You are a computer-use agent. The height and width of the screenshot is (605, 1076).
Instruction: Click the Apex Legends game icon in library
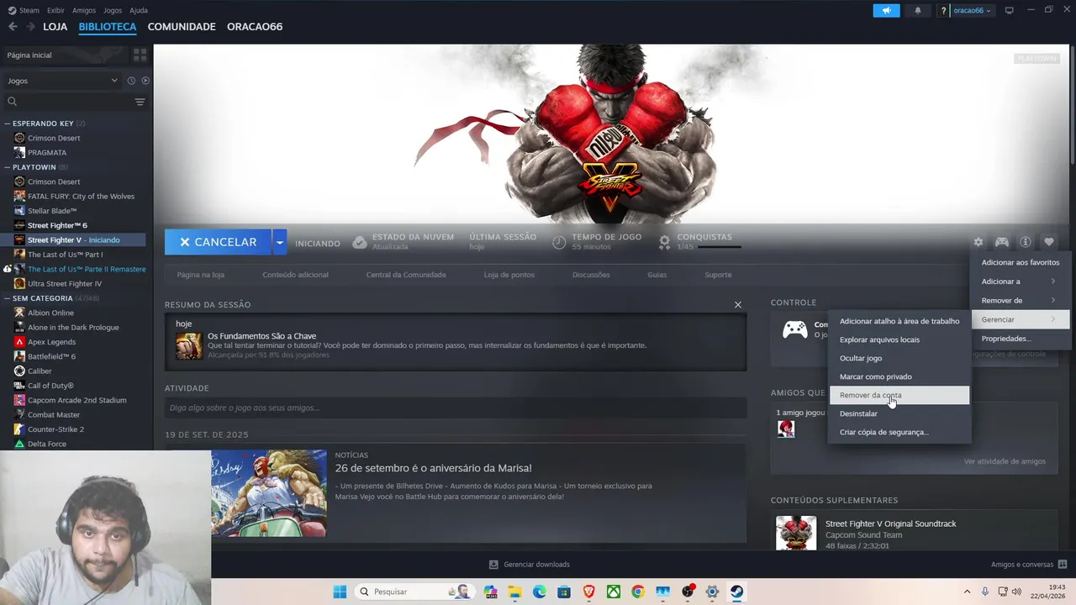point(20,342)
